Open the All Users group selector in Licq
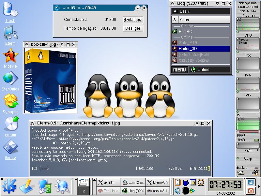The image size is (261, 196). tap(201, 11)
